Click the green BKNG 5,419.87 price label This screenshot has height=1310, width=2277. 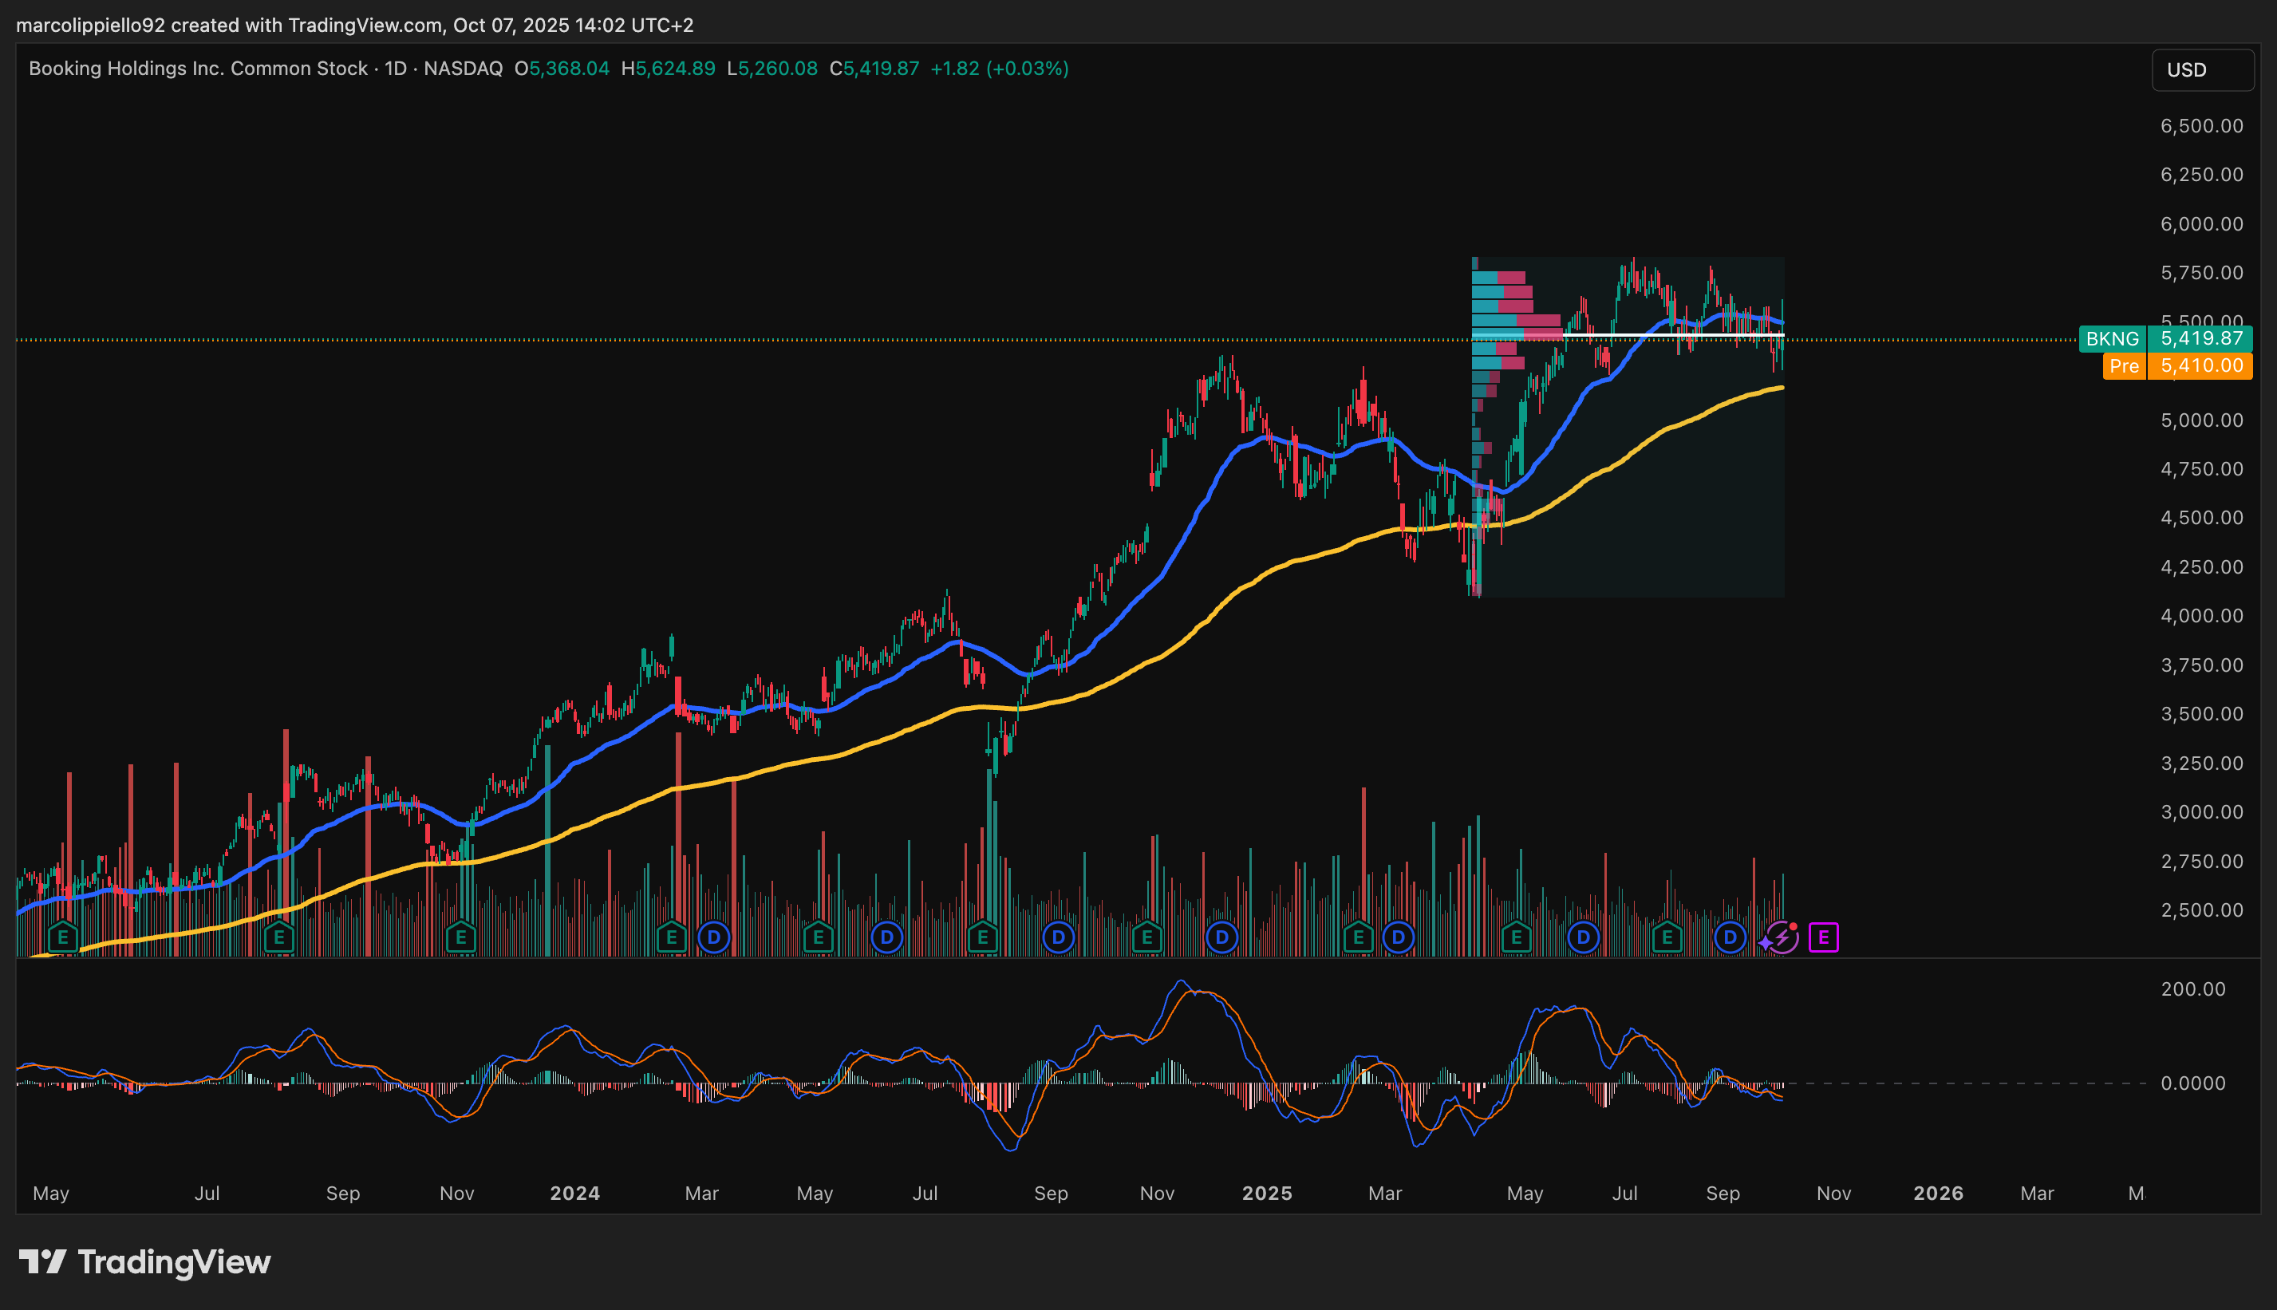2165,338
